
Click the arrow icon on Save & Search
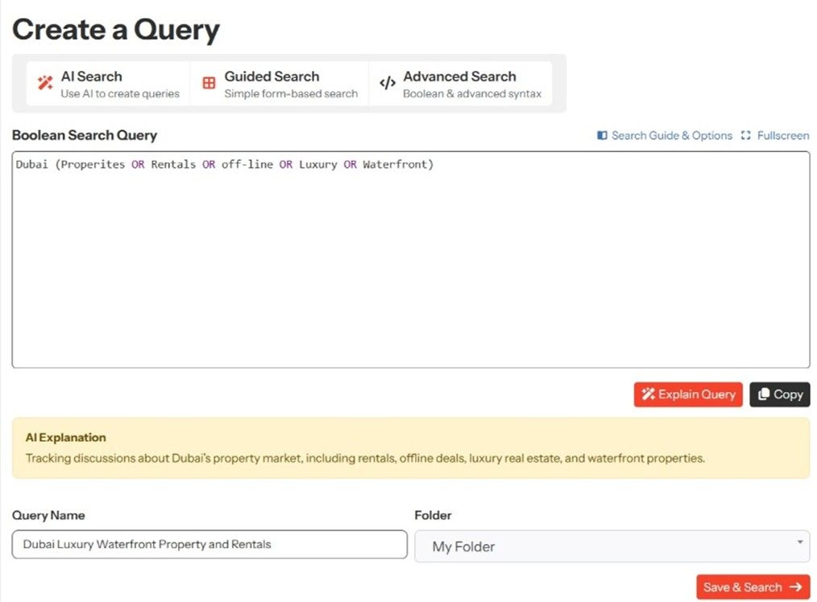[795, 587]
